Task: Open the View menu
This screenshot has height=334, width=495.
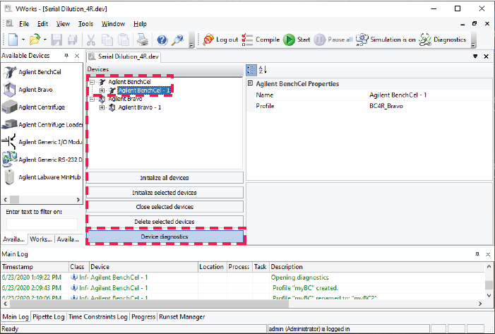Action: click(63, 24)
